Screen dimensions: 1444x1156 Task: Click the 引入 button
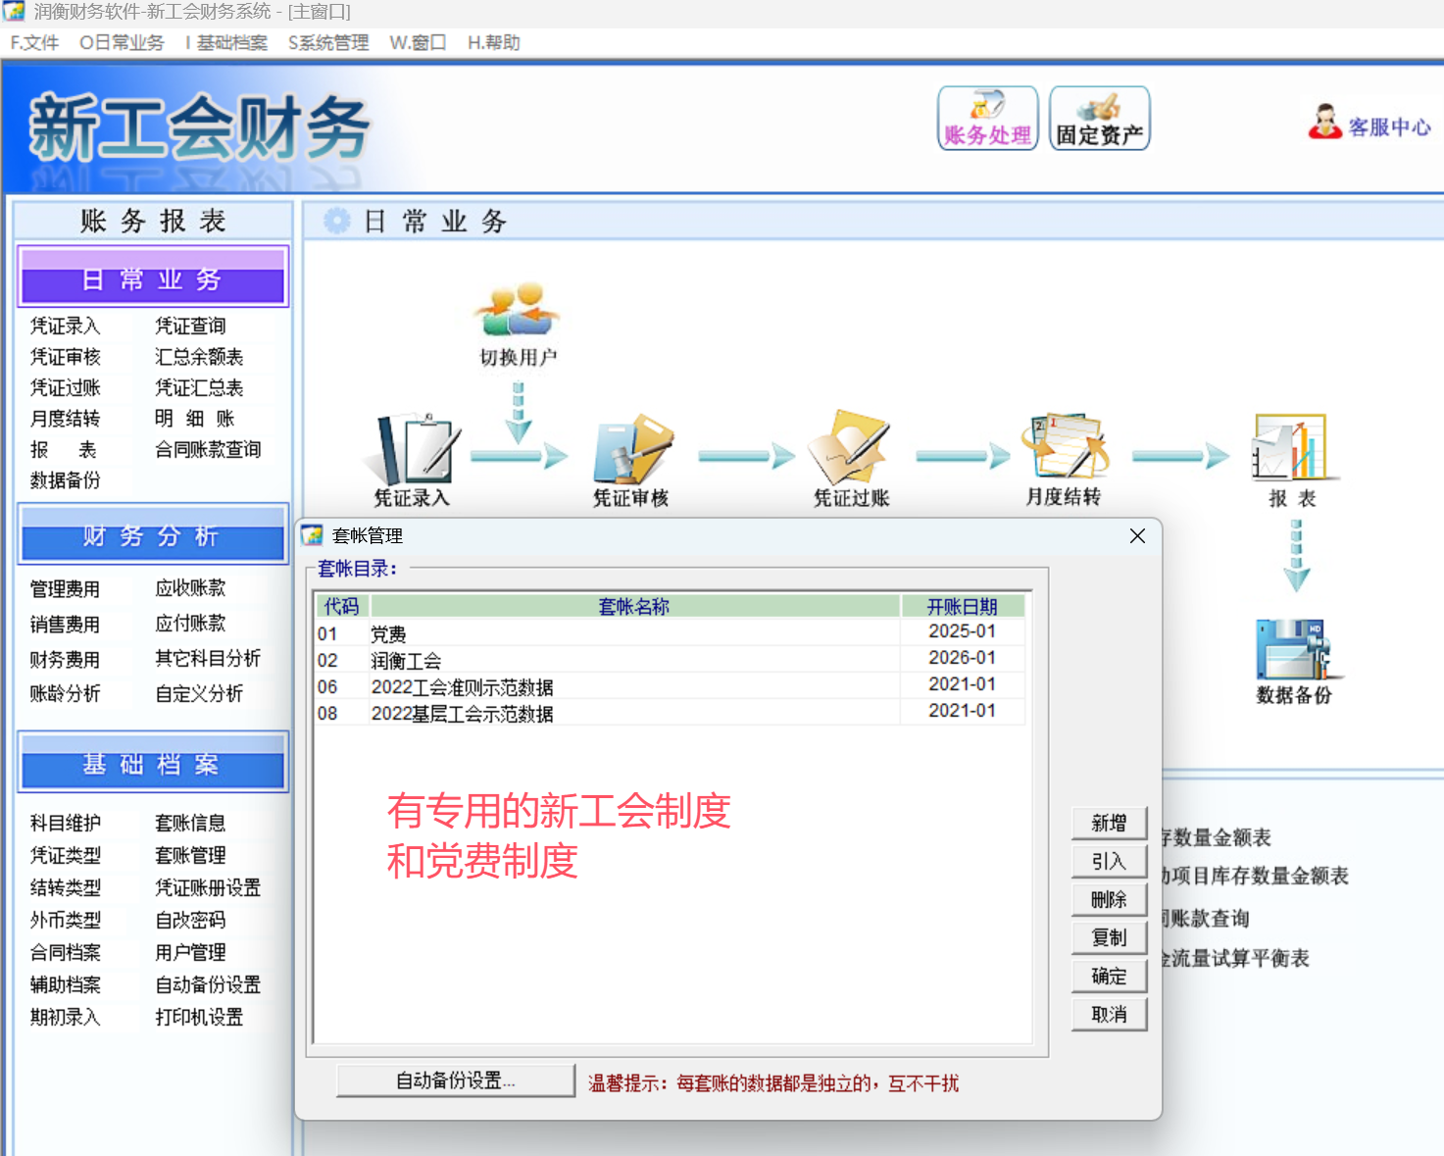(x=1109, y=862)
